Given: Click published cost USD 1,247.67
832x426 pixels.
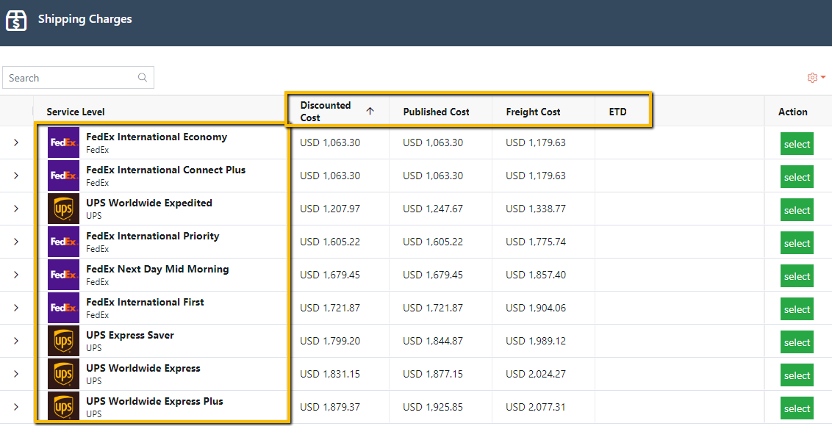Looking at the screenshot, I should tap(433, 209).
